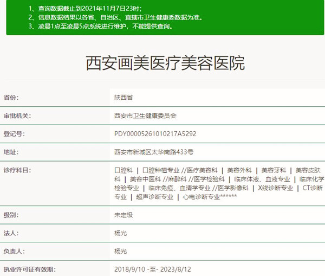The image size is (325, 276).
Task: Click 口腔种植专业 in the department list
Action: click(x=161, y=170)
